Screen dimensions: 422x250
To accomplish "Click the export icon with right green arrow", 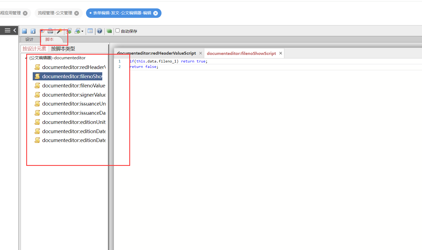I will pyautogui.click(x=69, y=31).
